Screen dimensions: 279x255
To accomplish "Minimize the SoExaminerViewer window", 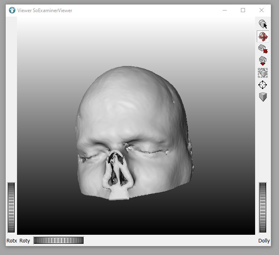I will (x=224, y=10).
